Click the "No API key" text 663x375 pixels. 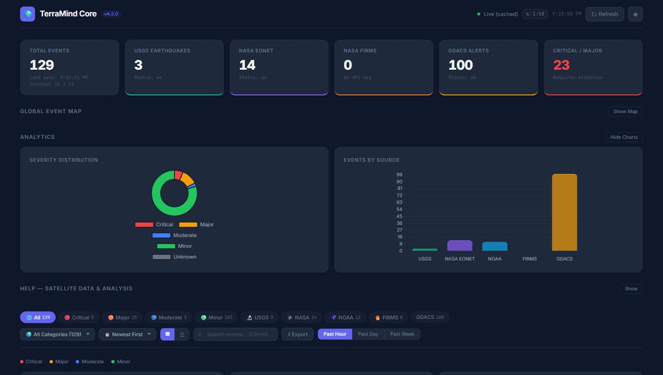(x=359, y=77)
